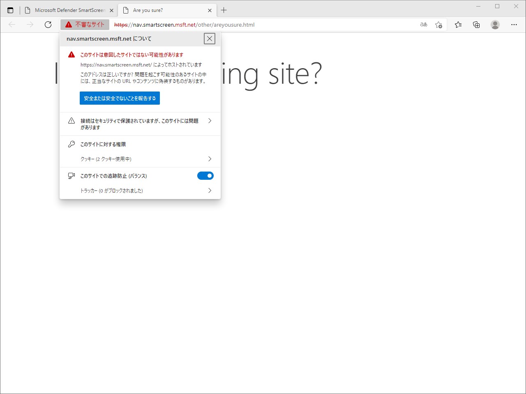The width and height of the screenshot is (526, 394).
Task: Expand the blocked trackers list
Action: click(x=210, y=190)
